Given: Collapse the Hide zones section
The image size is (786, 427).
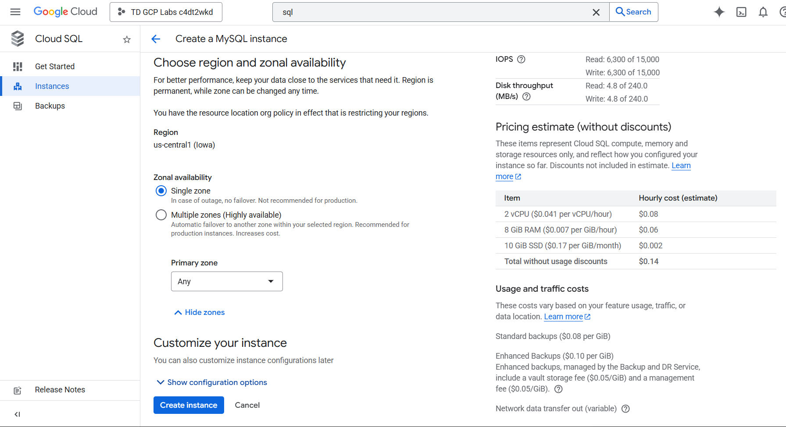Looking at the screenshot, I should click(200, 312).
